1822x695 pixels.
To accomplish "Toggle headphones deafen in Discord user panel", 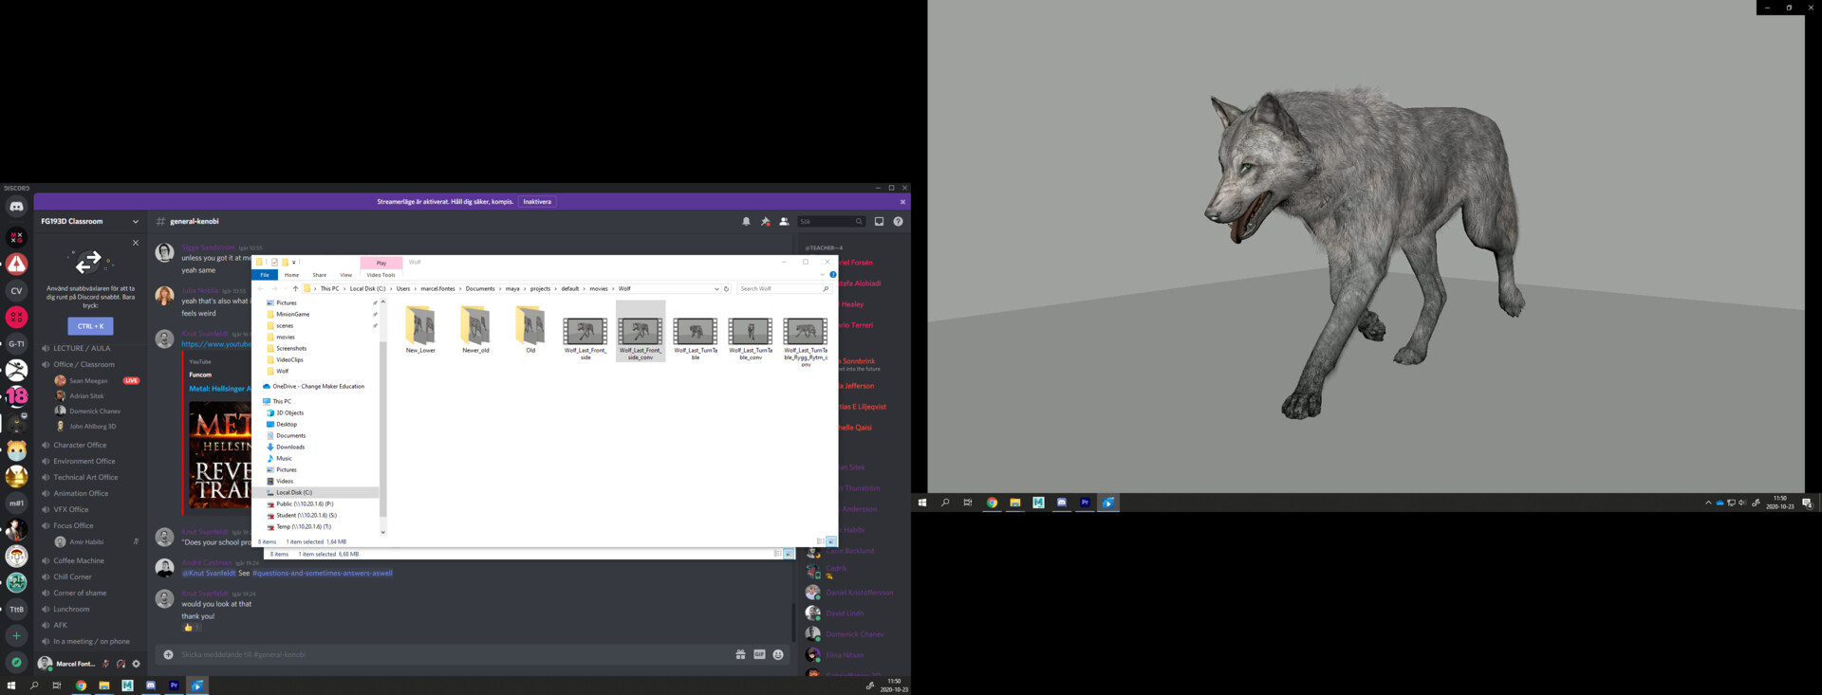I will 121,664.
